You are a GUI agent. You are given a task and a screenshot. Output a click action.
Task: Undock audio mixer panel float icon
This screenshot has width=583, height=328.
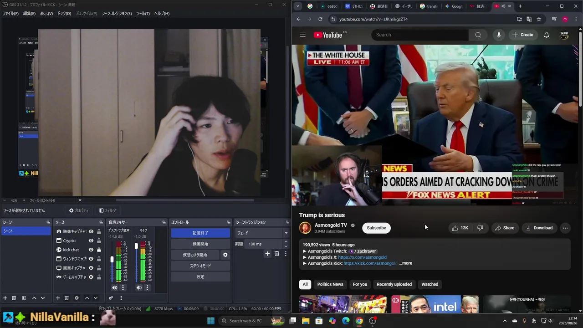[x=164, y=222]
